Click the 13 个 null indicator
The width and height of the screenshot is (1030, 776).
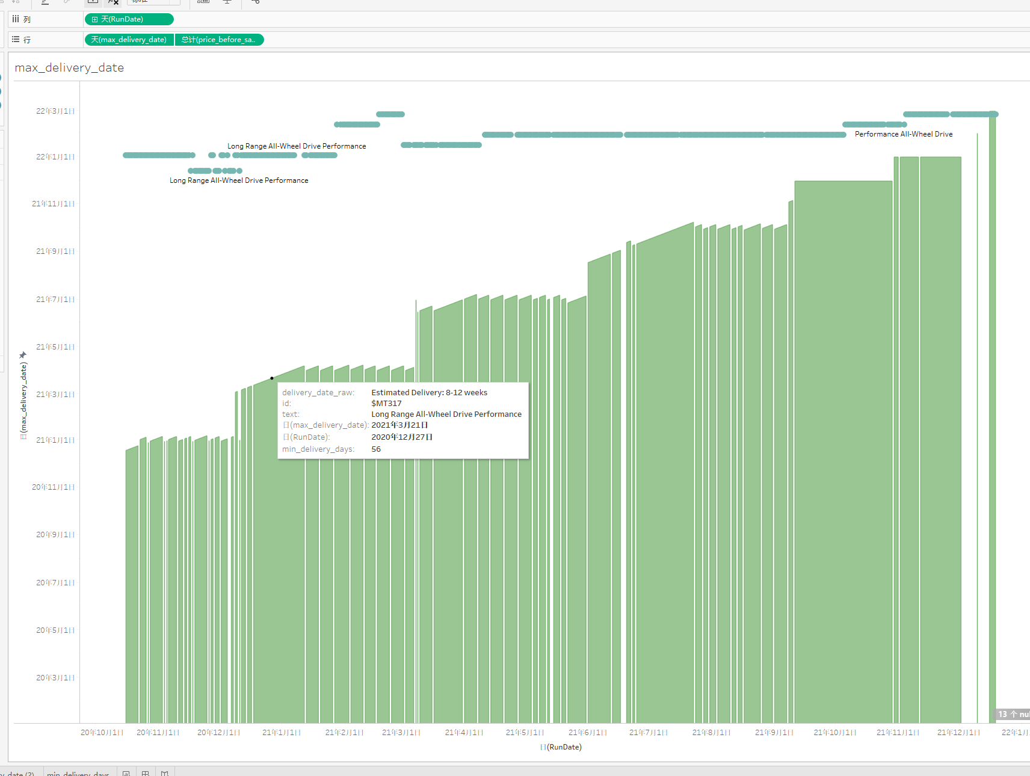pos(1013,714)
